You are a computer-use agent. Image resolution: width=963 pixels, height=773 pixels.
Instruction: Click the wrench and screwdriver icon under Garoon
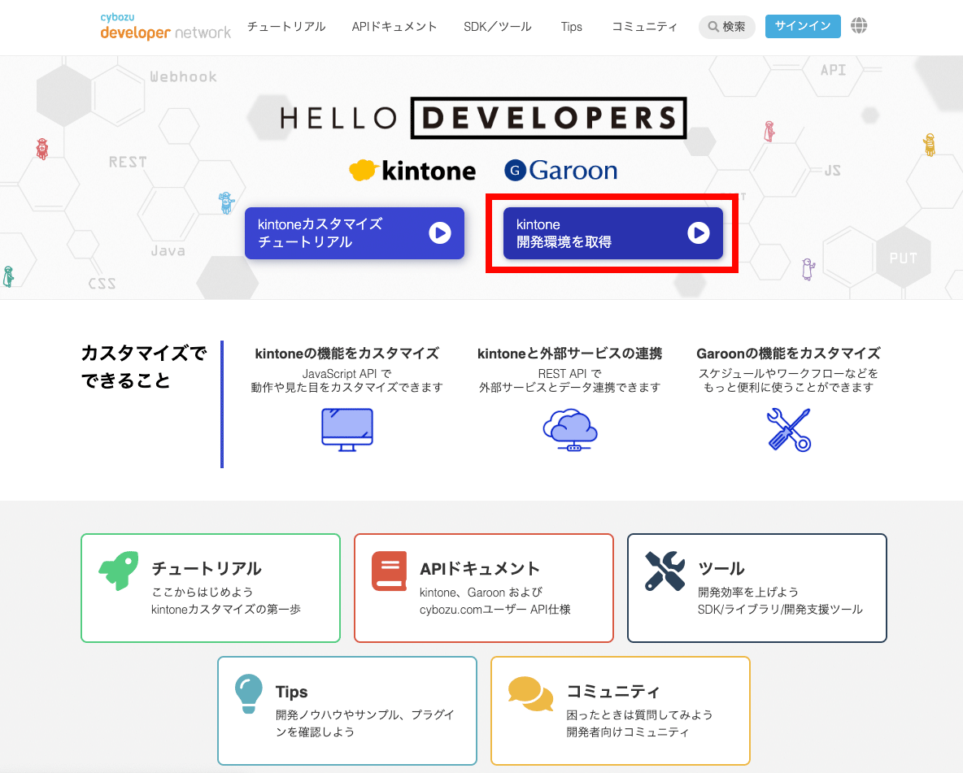pyautogui.click(x=789, y=431)
